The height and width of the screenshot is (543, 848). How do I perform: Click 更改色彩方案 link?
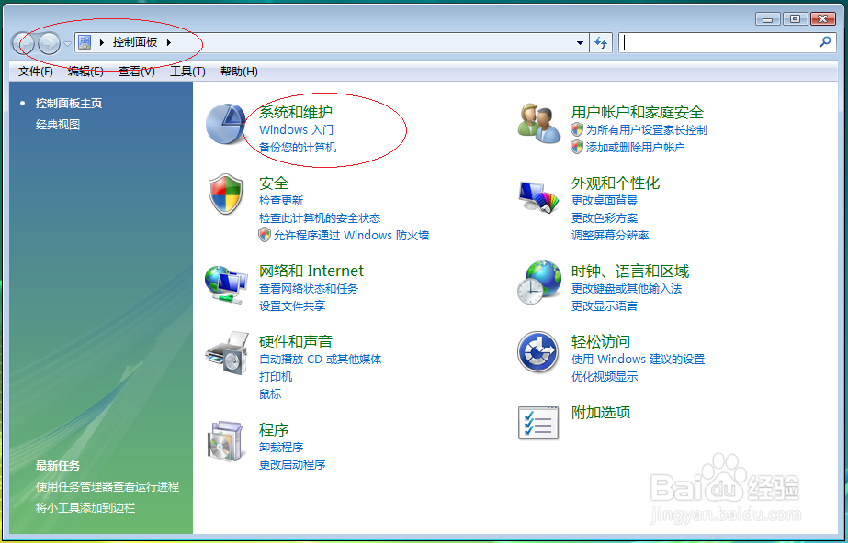coord(605,218)
